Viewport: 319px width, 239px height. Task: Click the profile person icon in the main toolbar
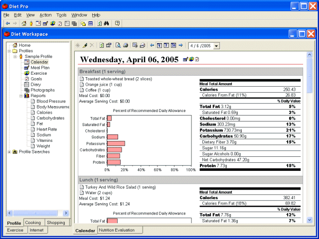[x=31, y=23]
